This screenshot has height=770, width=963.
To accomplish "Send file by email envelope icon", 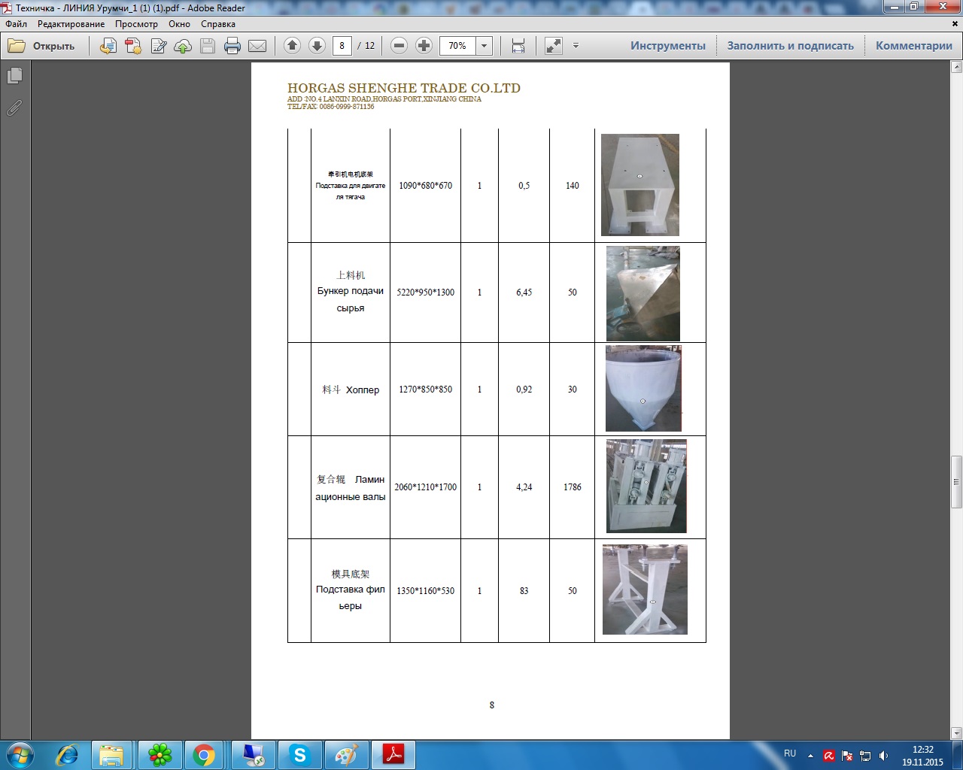I will click(x=257, y=46).
